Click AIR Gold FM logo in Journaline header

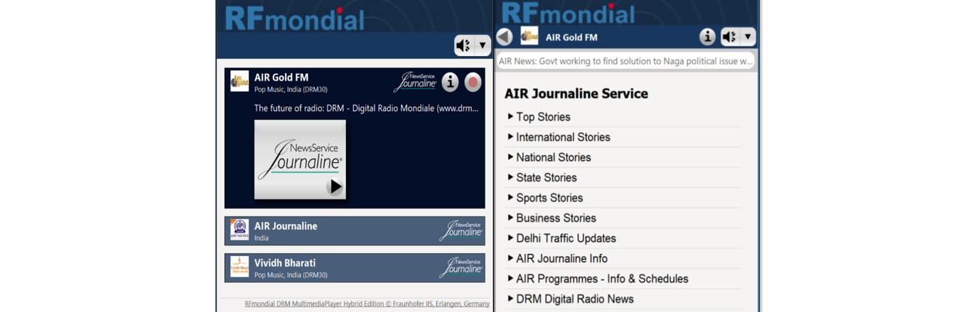click(529, 35)
